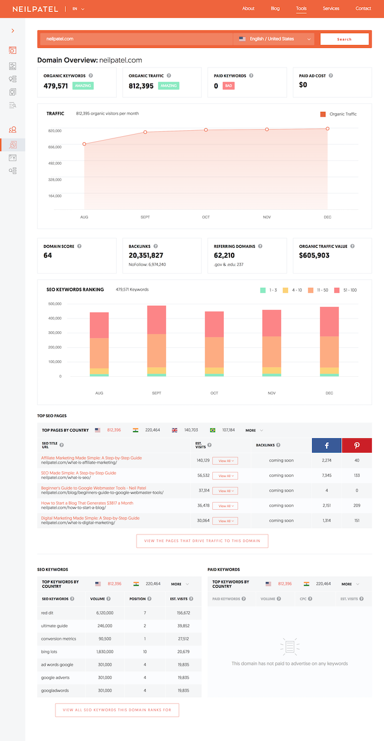Viewport: 384px width, 741px height.
Task: Click the domain search input field
Action: 137,39
